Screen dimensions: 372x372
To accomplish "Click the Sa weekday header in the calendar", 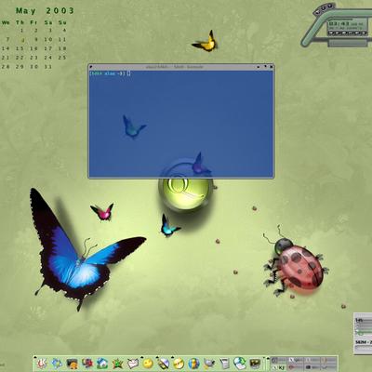I will click(48, 22).
